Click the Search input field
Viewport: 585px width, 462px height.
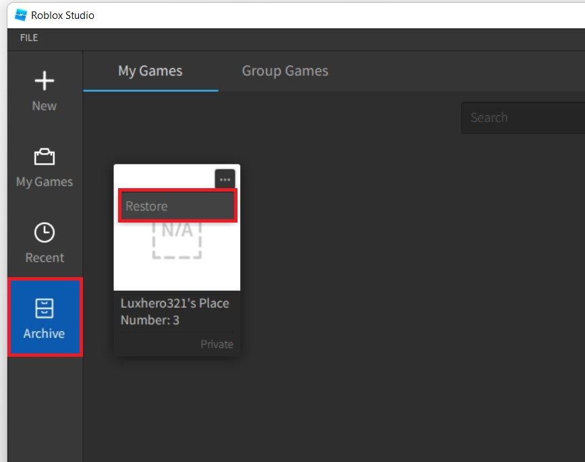[523, 118]
